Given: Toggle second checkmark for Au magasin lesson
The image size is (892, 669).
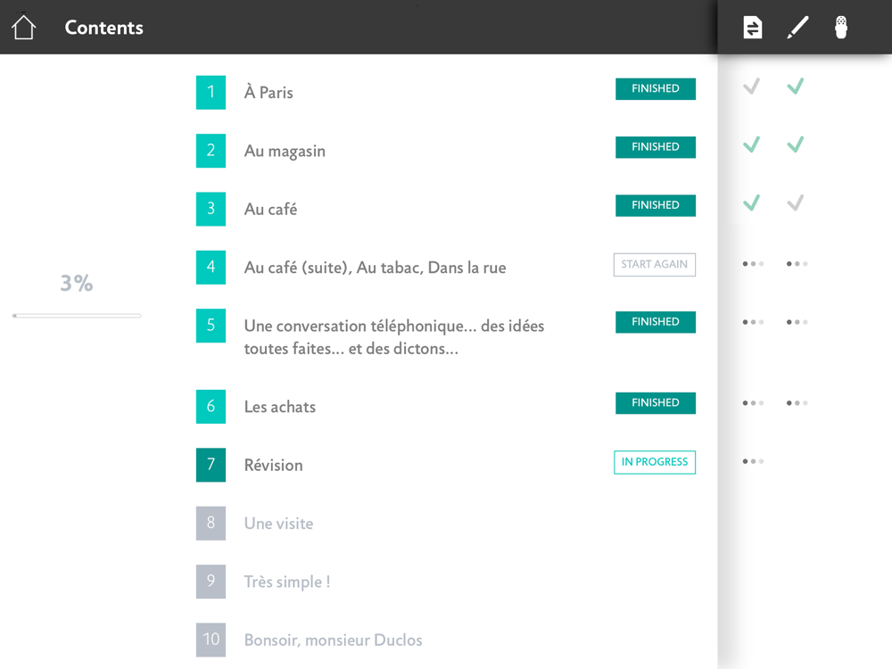Looking at the screenshot, I should tap(796, 145).
